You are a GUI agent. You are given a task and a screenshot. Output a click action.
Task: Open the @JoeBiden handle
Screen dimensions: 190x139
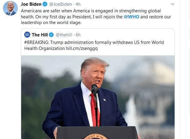click(61, 4)
